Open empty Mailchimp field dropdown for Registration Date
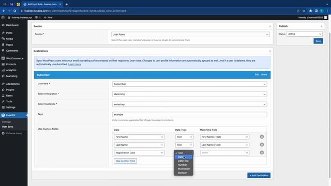The image size is (331, 186). (224, 153)
